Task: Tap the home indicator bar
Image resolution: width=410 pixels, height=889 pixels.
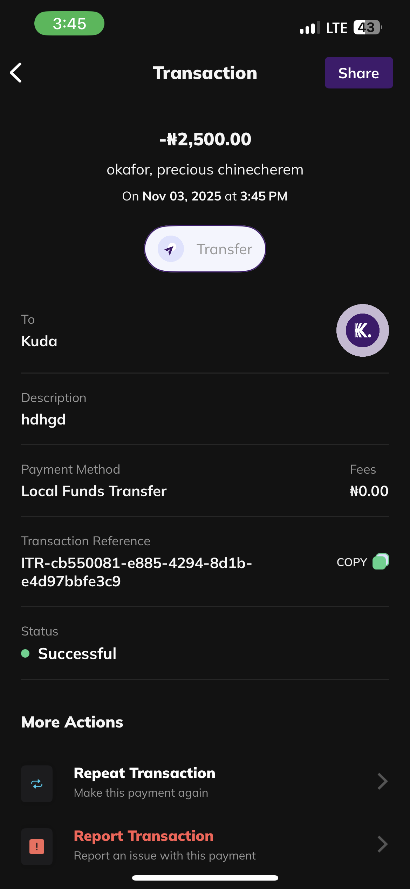Action: pyautogui.click(x=205, y=878)
